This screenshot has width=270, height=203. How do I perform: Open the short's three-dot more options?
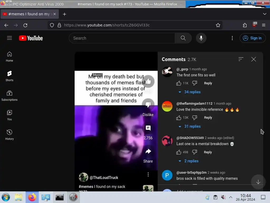148,174
